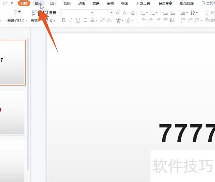
Task: Center align the text
Action: pyautogui.click(x=151, y=21)
